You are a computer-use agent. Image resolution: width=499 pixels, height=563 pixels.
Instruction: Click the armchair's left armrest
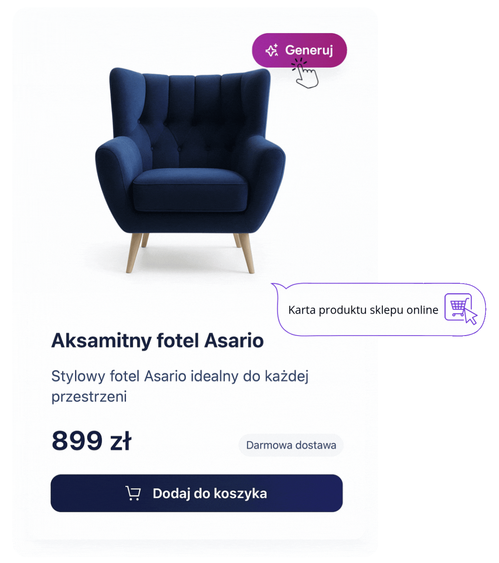116,170
